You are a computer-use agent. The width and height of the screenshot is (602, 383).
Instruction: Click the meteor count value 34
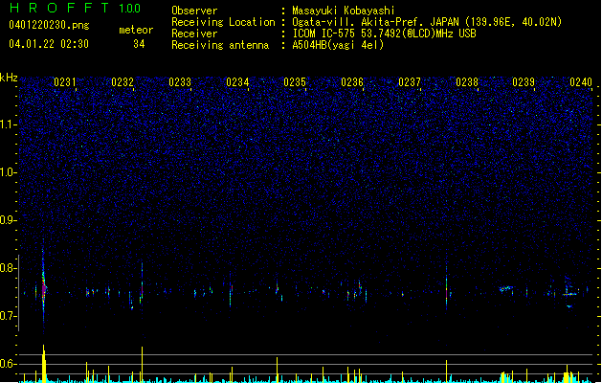click(139, 44)
